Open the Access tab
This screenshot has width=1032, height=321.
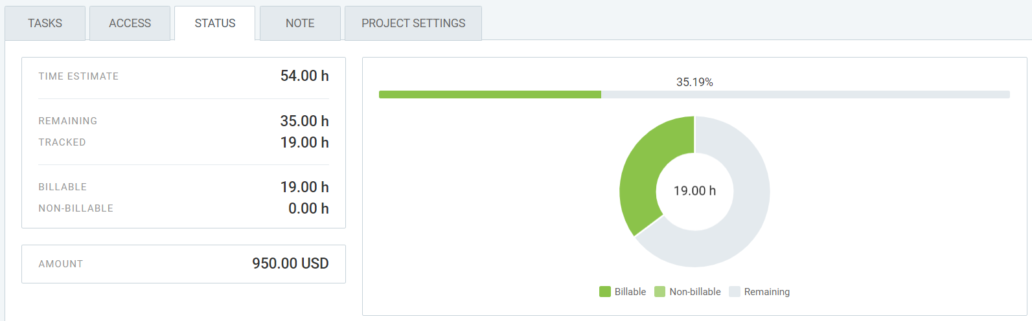pyautogui.click(x=130, y=23)
